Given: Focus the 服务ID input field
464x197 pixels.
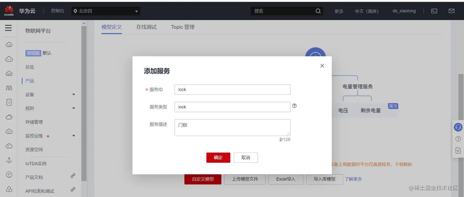Looking at the screenshot, I should coord(232,89).
